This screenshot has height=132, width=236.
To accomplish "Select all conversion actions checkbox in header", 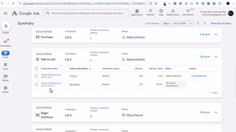I will coord(36,69).
